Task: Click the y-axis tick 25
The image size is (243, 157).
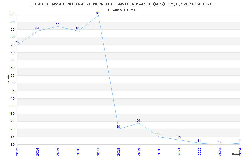Action: click(x=13, y=121)
